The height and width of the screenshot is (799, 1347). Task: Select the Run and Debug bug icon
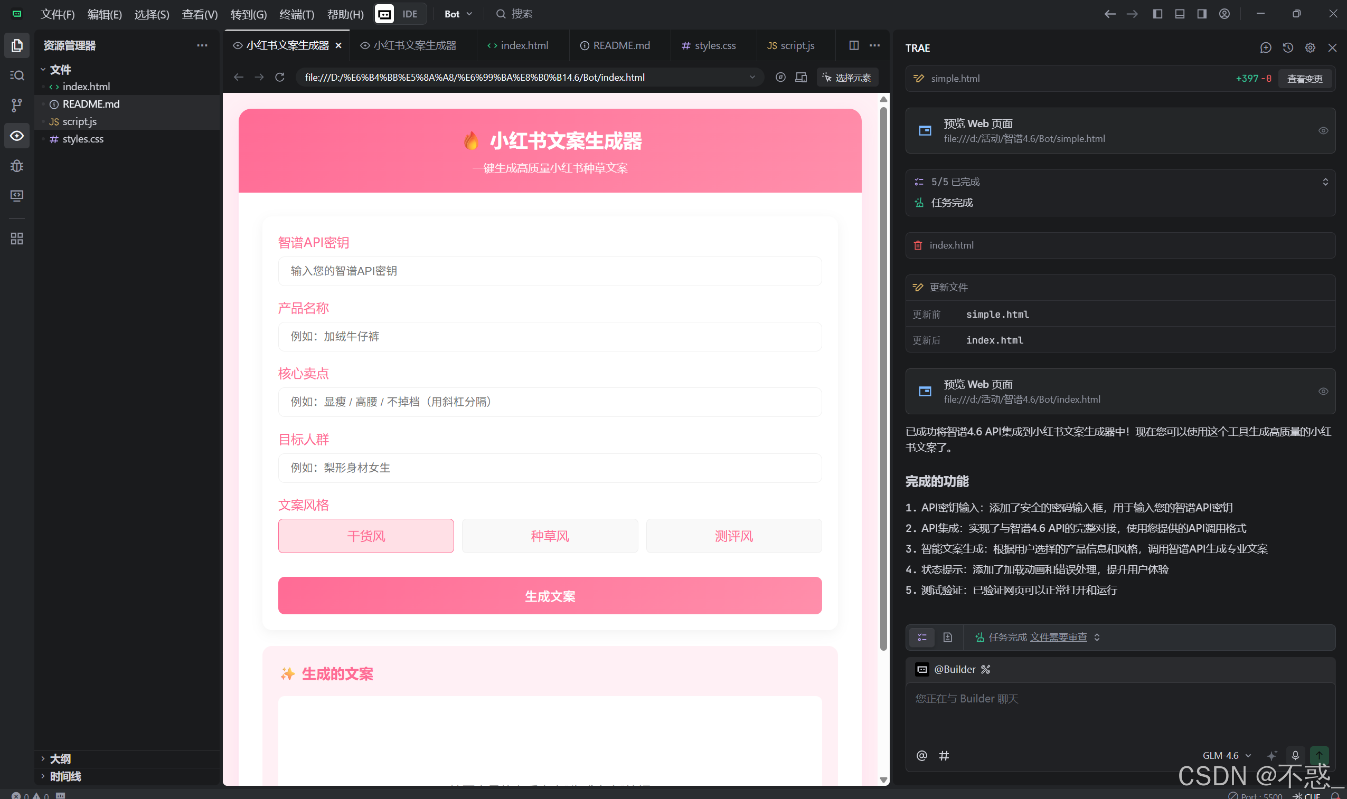click(16, 166)
